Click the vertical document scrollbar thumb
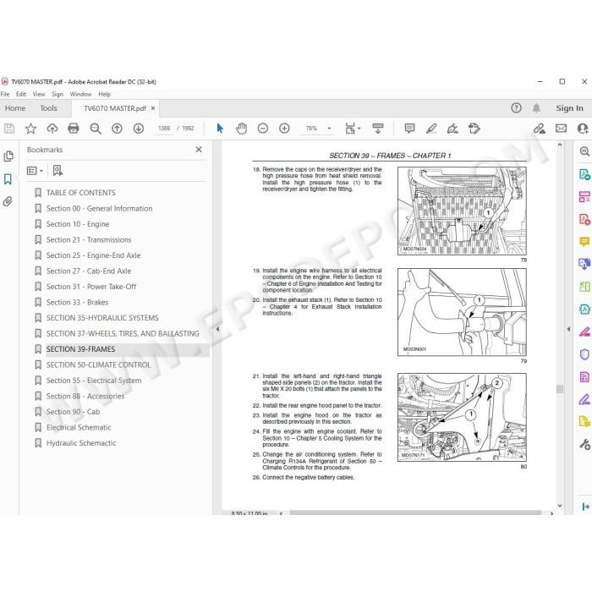 (x=560, y=389)
